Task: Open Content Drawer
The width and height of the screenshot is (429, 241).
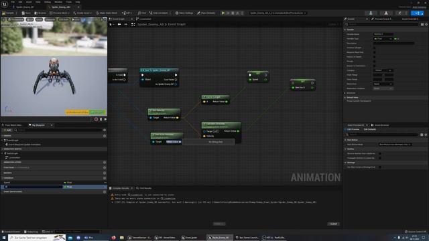Action: (11, 232)
